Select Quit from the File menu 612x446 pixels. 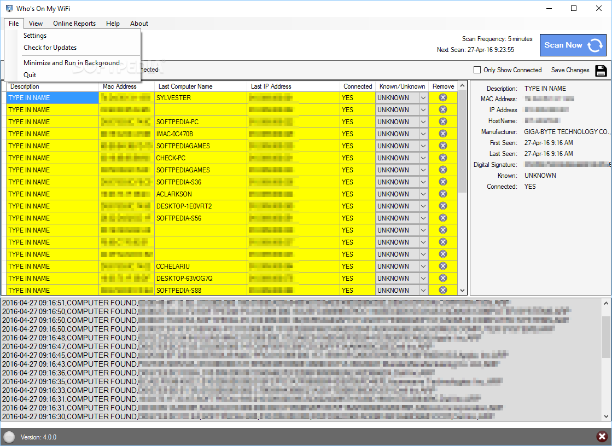click(x=30, y=75)
